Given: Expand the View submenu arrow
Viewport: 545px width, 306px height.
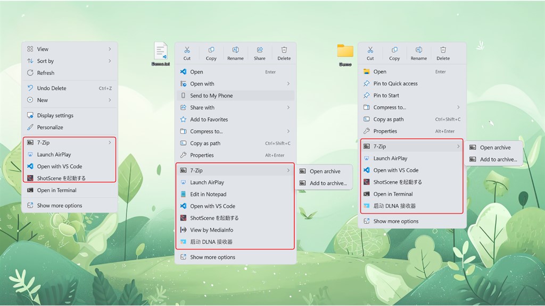Looking at the screenshot, I should [x=110, y=49].
